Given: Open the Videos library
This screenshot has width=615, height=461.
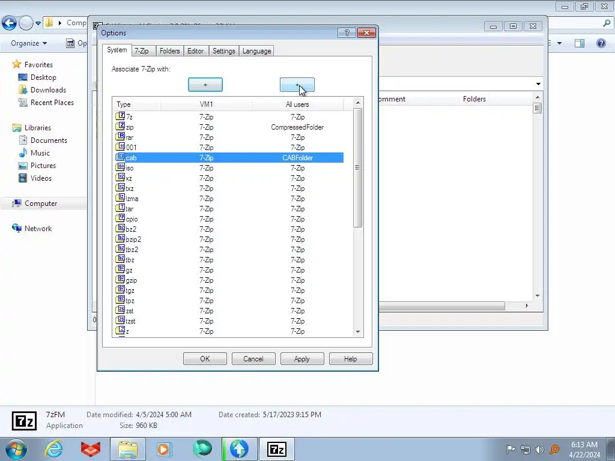Looking at the screenshot, I should pyautogui.click(x=41, y=178).
